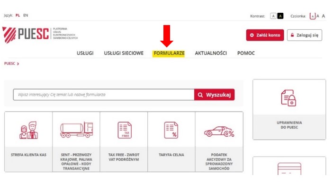Viewport: 333px width, 184px height.
Task: Open the Strefa Klienta KAS people icon
Action: (29, 130)
